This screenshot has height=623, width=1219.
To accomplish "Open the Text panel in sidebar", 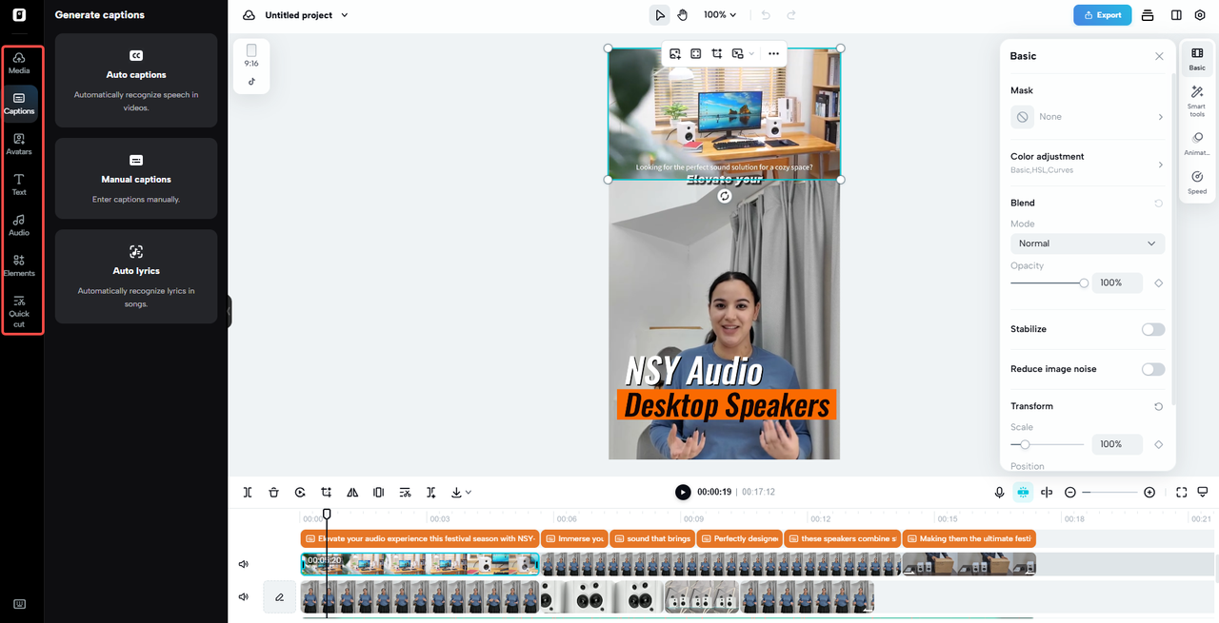I will coord(19,185).
